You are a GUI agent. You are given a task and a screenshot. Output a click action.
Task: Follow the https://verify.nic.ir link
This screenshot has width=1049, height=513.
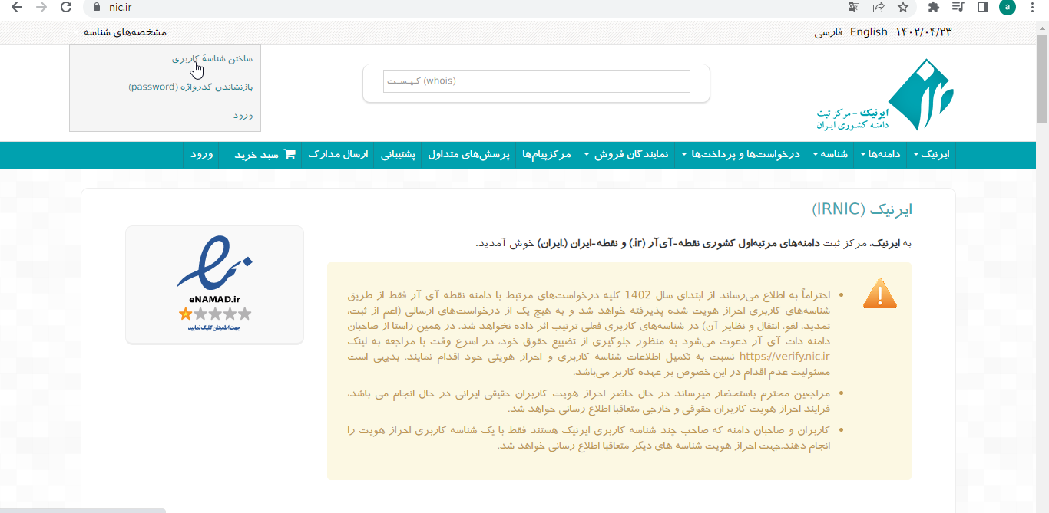point(783,357)
